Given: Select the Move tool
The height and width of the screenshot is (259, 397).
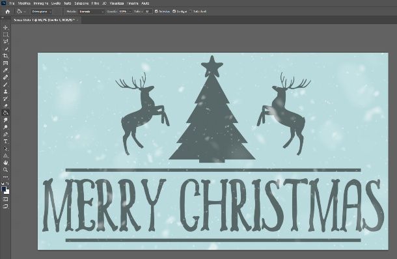Looking at the screenshot, I should tap(6, 27).
